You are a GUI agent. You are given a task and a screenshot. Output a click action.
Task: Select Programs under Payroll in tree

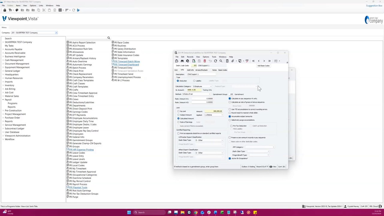pyautogui.click(x=12, y=103)
